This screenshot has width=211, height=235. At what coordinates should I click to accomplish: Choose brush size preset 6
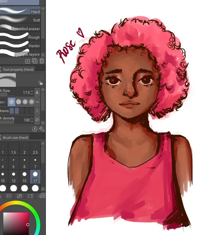point(25,163)
